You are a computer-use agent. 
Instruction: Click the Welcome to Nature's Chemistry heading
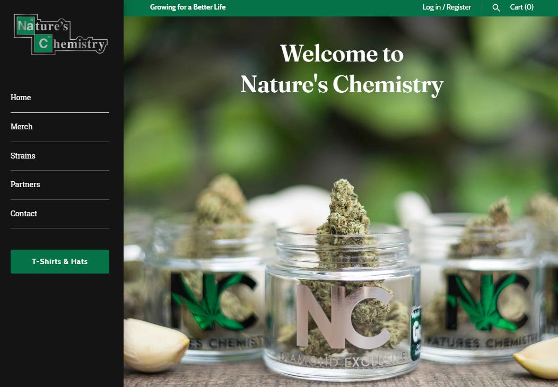pos(342,69)
